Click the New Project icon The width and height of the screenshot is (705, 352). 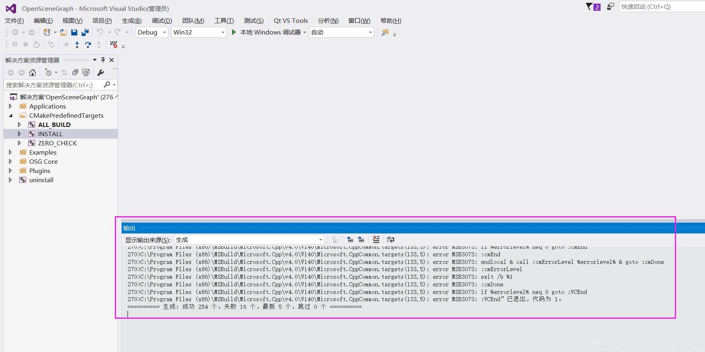click(x=47, y=32)
